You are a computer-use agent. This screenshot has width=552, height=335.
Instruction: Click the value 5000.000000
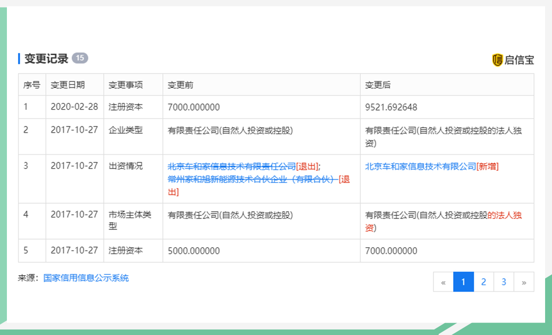(194, 251)
